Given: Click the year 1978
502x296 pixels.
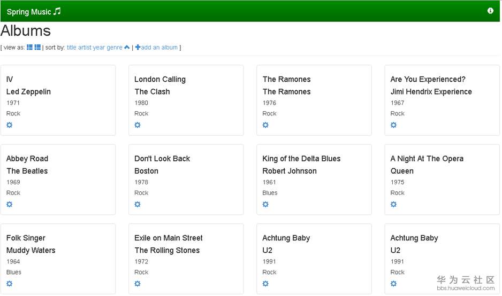Looking at the screenshot, I should [x=141, y=182].
